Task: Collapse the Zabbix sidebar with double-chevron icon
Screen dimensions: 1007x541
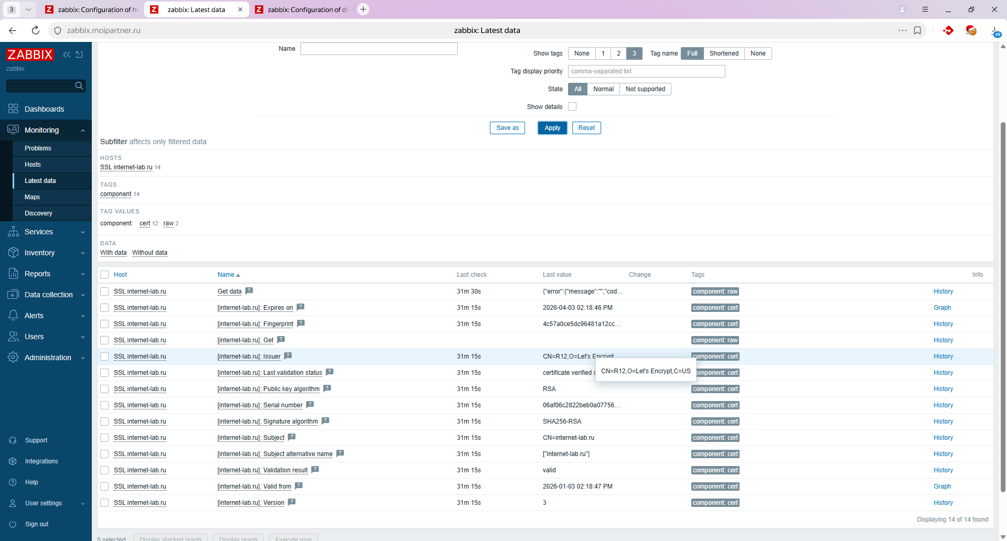Action: coord(67,55)
